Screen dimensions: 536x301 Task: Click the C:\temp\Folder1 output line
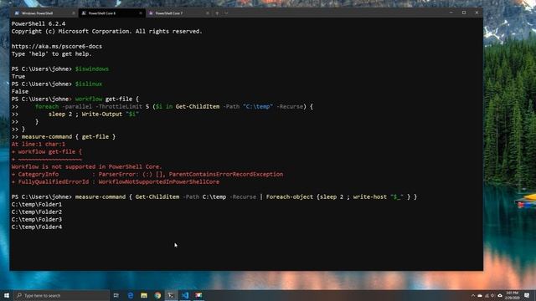(37, 204)
